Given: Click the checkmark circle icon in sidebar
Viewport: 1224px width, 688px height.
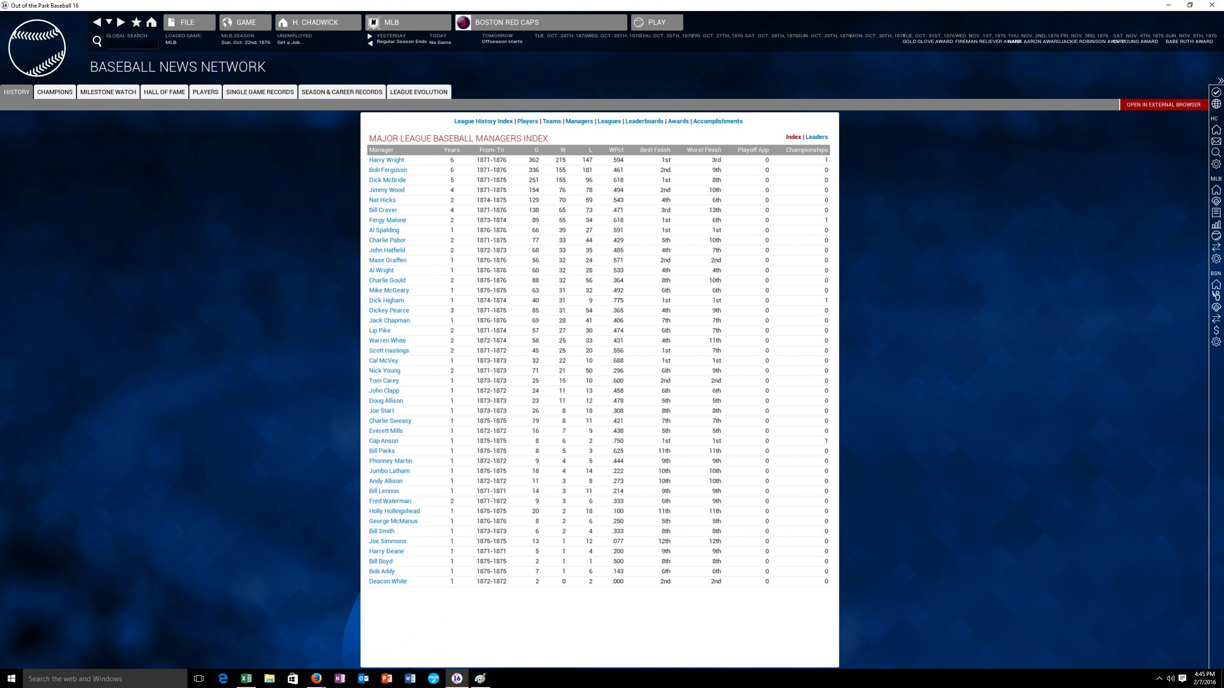Looking at the screenshot, I should click(1216, 92).
